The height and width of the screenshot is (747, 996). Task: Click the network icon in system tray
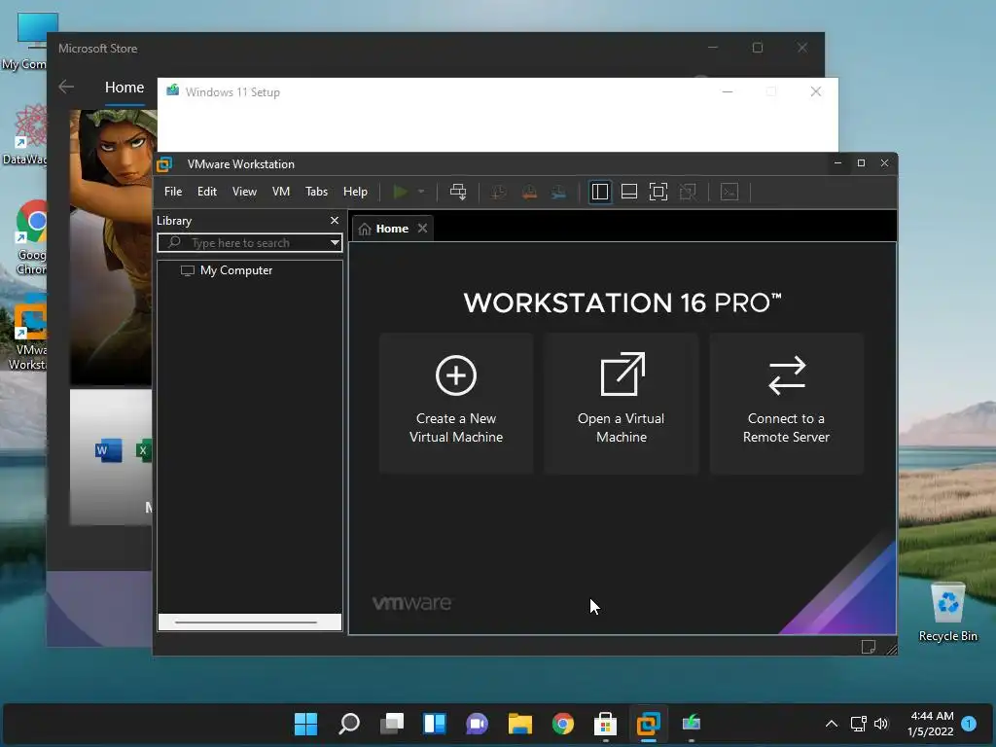click(858, 724)
